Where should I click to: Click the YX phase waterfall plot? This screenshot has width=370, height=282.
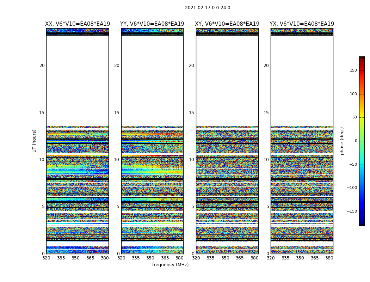302,141
